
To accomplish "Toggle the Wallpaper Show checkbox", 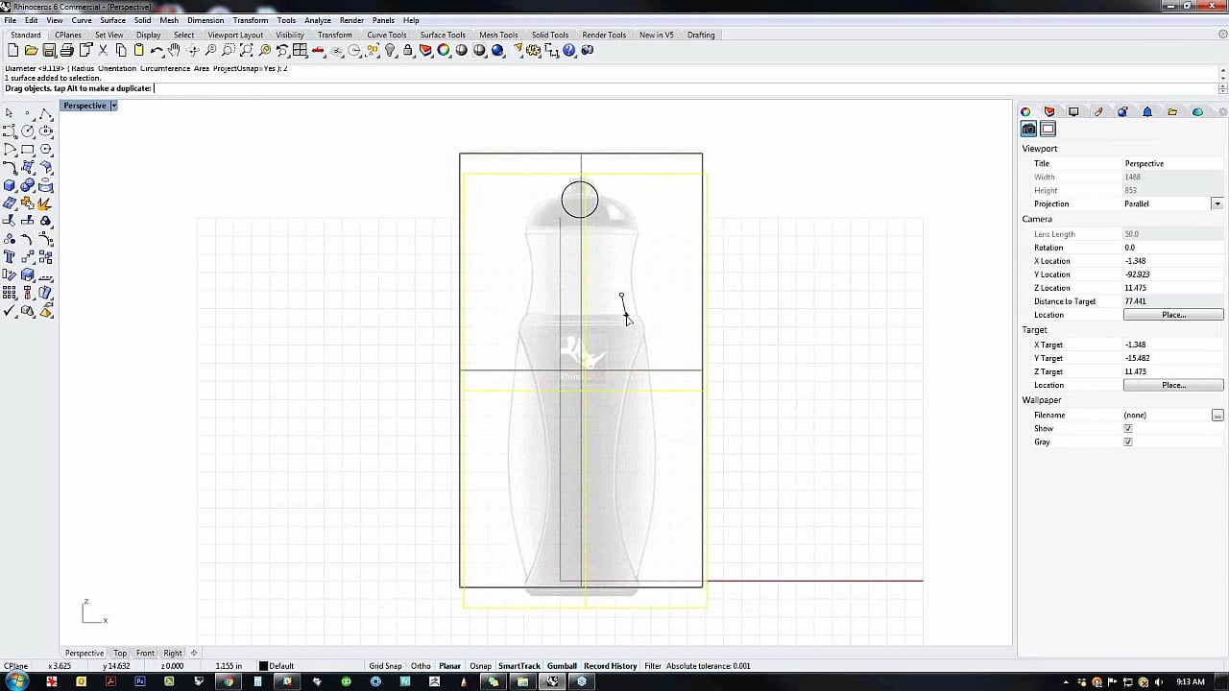I will [x=1128, y=429].
